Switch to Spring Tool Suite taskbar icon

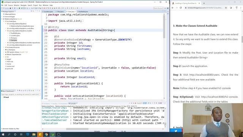(52, 134)
